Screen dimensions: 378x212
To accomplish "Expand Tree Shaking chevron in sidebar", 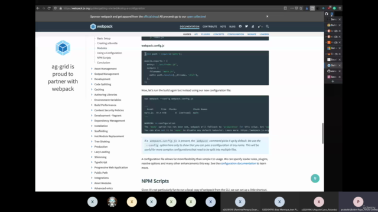I will pos(92,141).
